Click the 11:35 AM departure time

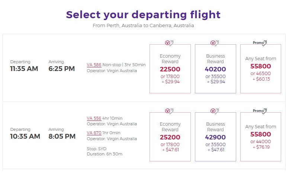coord(24,69)
